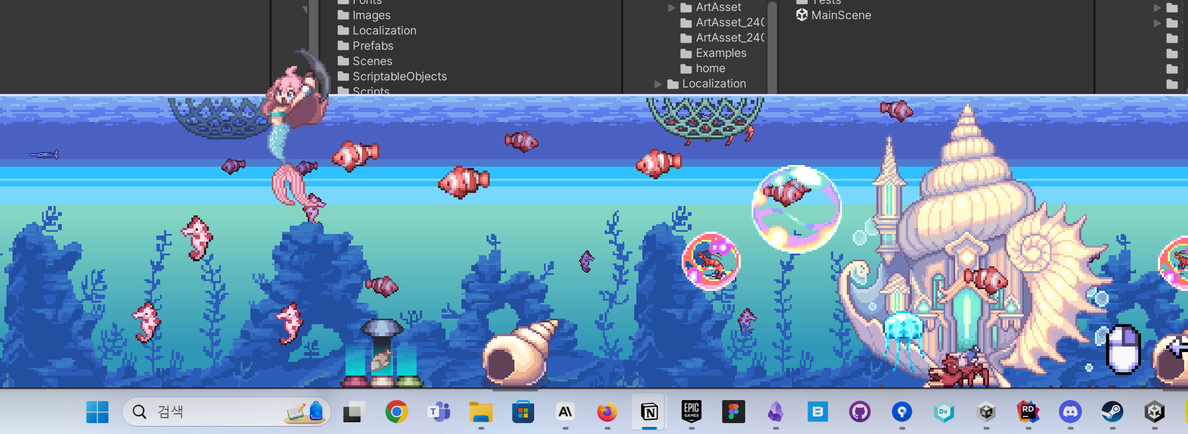Click the Figma taskbar icon
The image size is (1188, 434).
coord(733,412)
